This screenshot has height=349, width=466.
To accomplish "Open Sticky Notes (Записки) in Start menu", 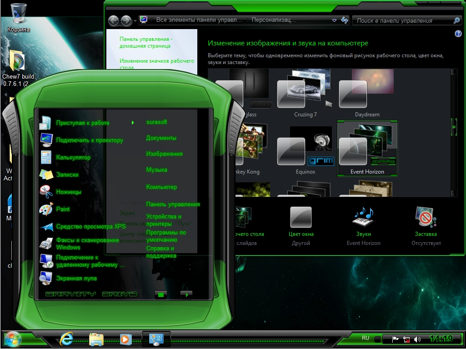I will 67,175.
